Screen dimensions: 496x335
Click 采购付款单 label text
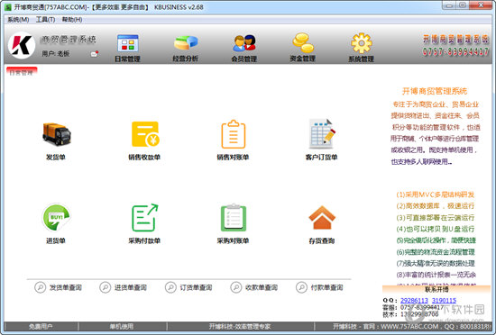(144, 241)
